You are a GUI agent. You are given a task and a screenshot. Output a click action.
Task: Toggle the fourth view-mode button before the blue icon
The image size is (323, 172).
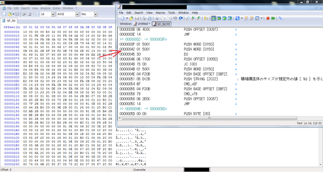point(230,19)
